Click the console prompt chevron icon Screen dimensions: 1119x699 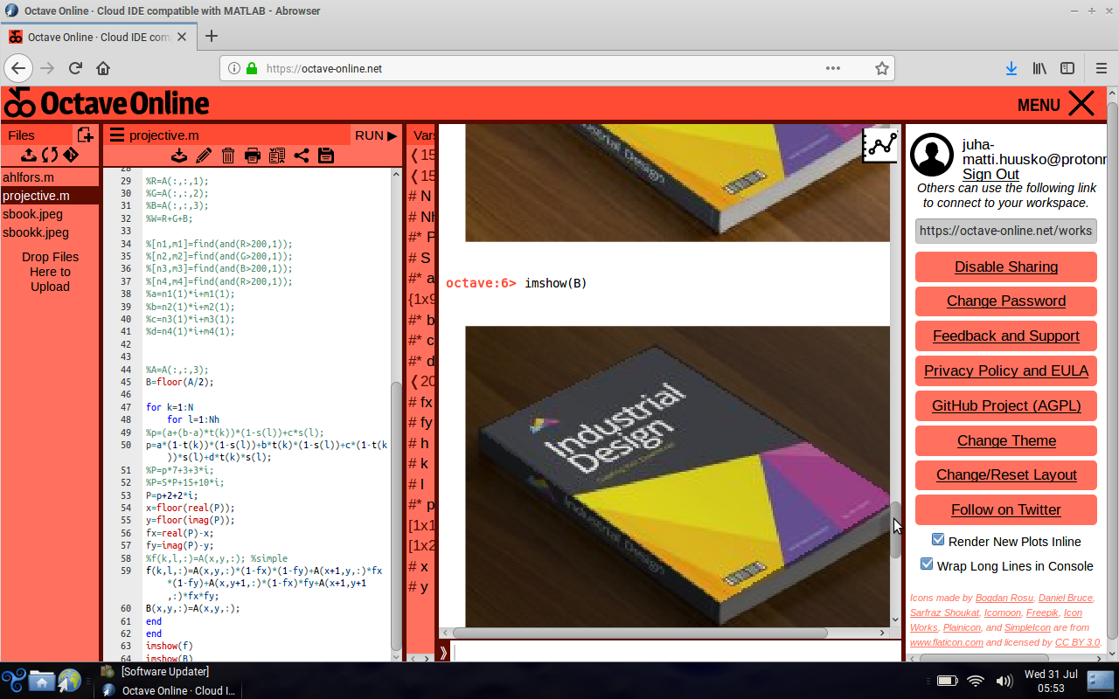pyautogui.click(x=443, y=652)
